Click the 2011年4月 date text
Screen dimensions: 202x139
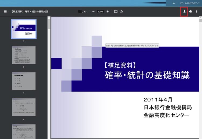158,100
